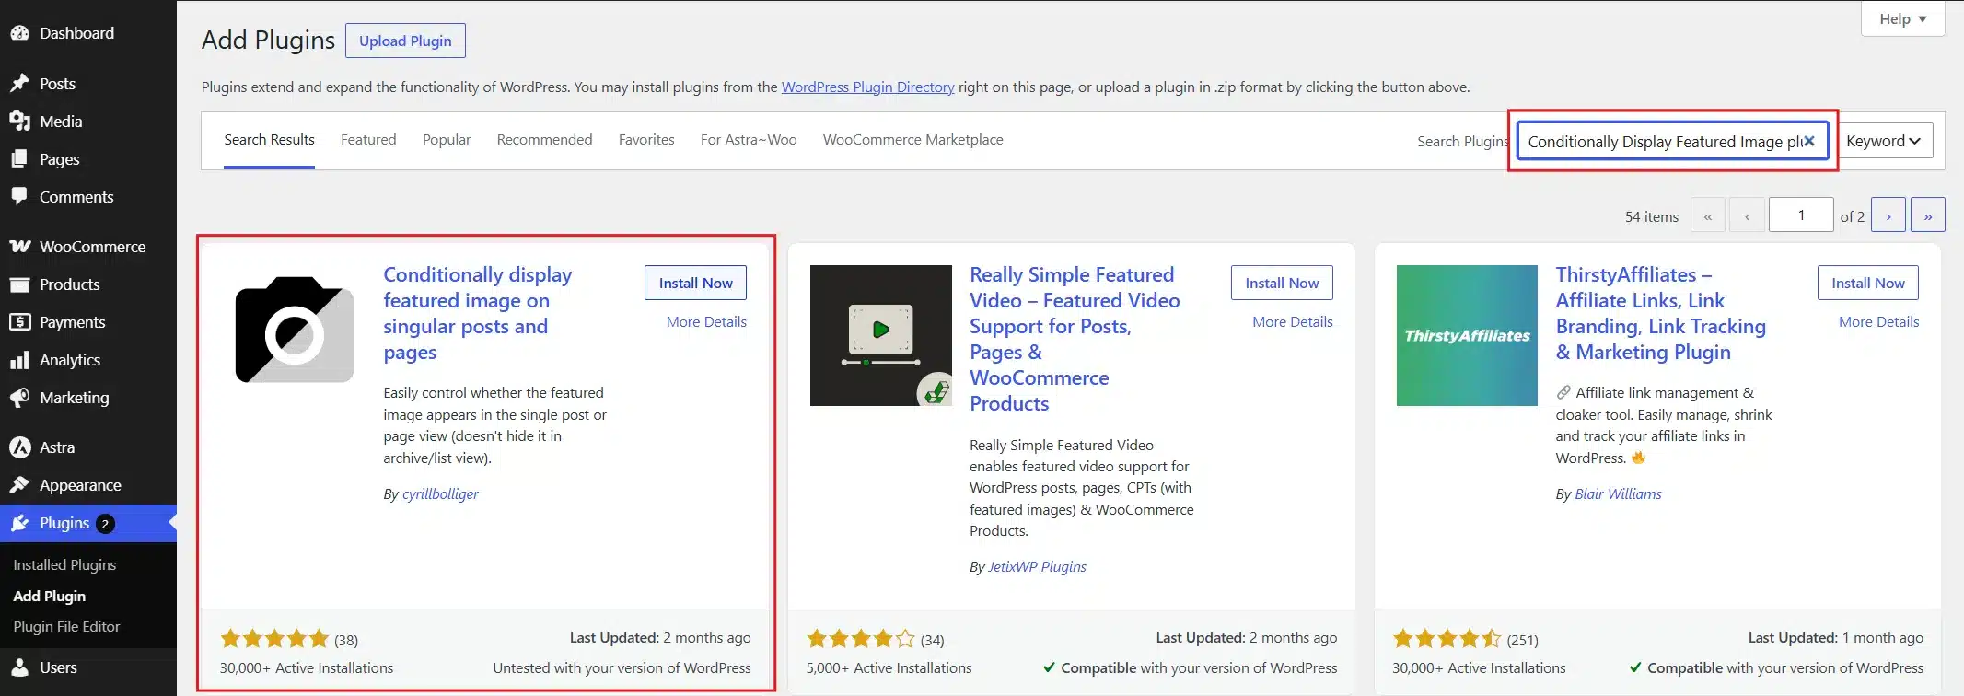1964x696 pixels.
Task: Switch to the Recommended tab
Action: coord(544,140)
